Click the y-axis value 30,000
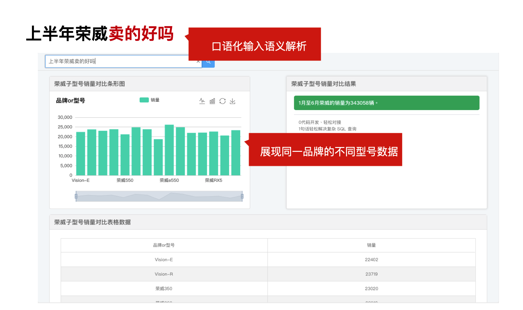Screen dimensions: 523x310 tap(65, 117)
